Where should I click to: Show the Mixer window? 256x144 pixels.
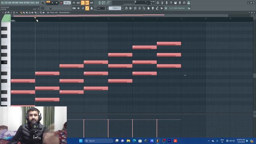tap(140, 8)
